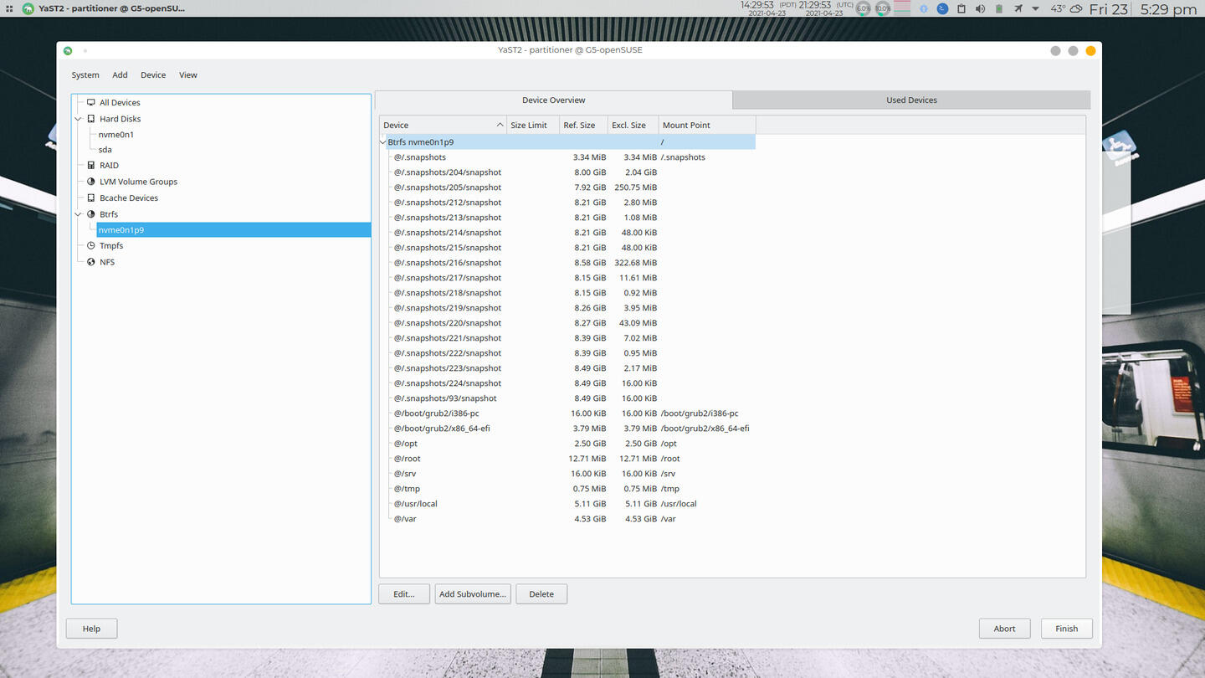Click the Edit... button
Screen dimensions: 1205x678
coord(404,594)
